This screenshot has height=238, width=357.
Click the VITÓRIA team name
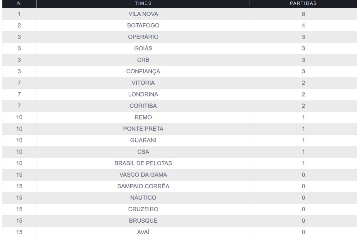click(143, 83)
